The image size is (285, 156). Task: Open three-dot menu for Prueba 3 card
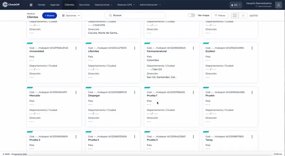(x=193, y=136)
